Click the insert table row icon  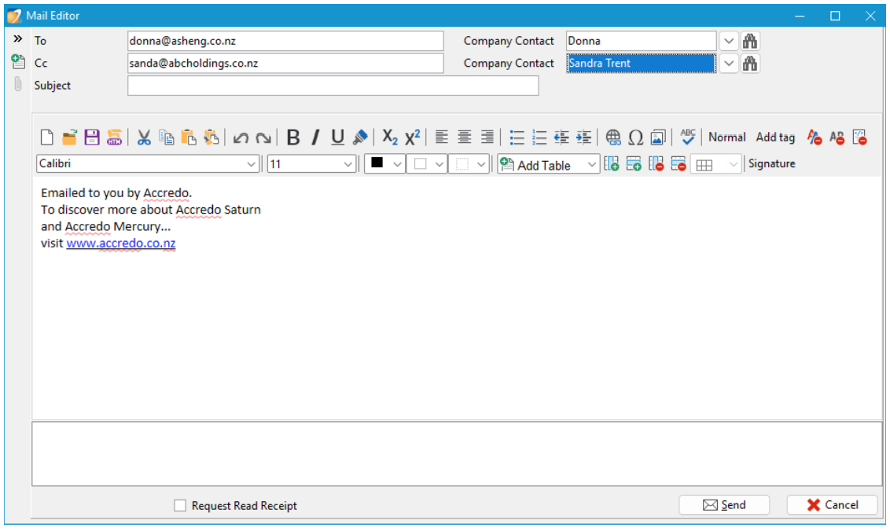click(x=634, y=164)
